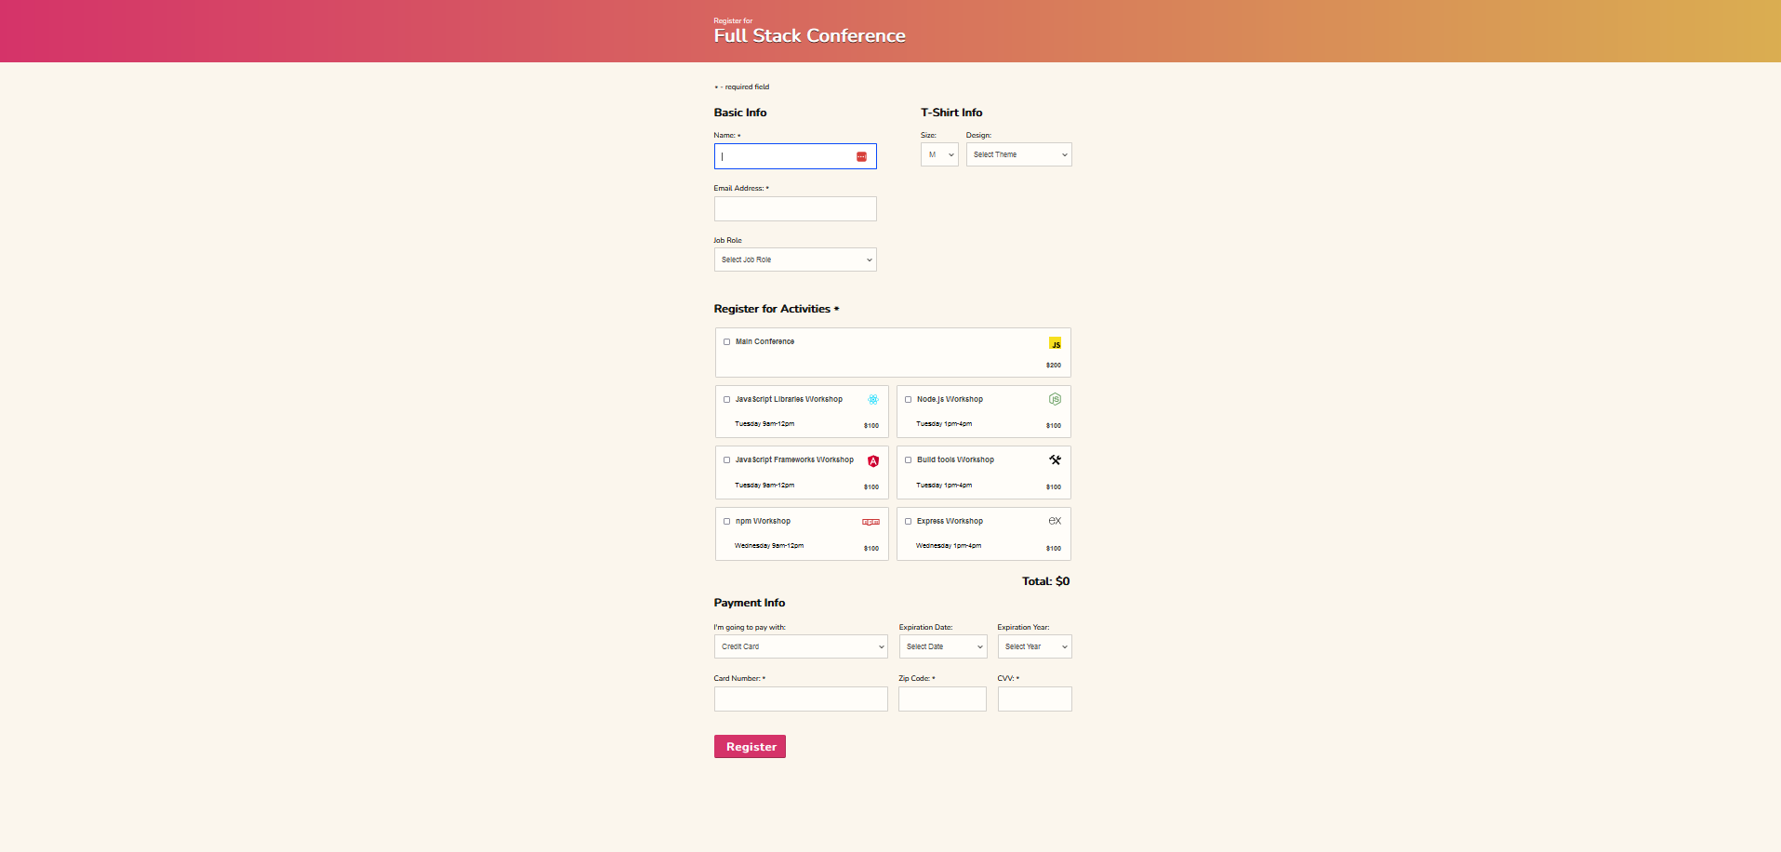Image resolution: width=1781 pixels, height=852 pixels.
Task: Click the 'Payment Info' heading
Action: (750, 603)
